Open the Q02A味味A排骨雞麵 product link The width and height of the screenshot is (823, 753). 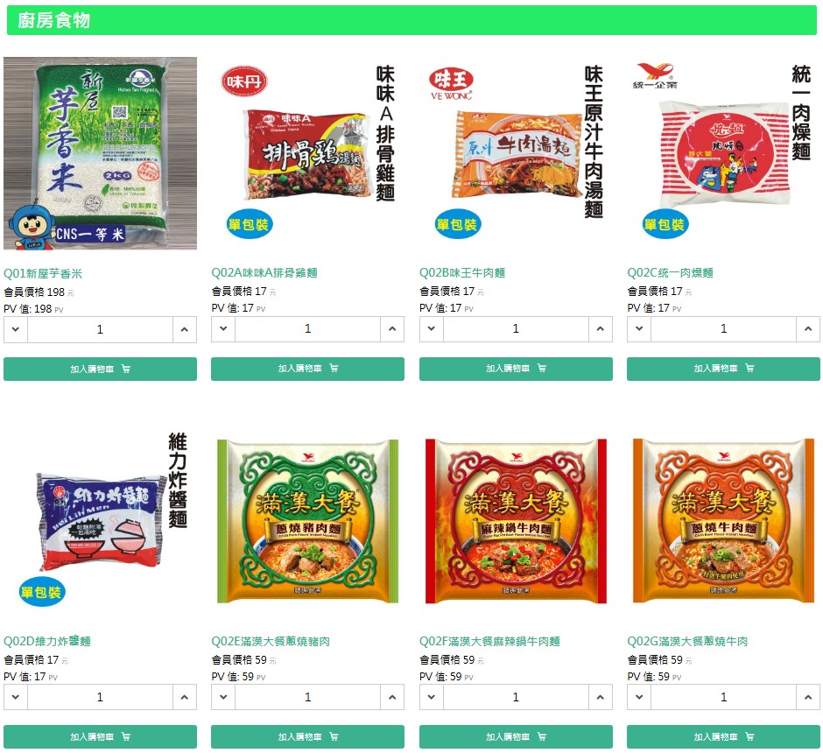click(x=264, y=273)
